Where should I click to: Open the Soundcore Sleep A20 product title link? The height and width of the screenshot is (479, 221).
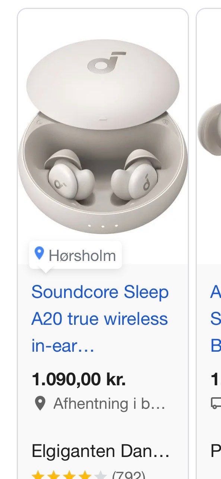pyautogui.click(x=100, y=319)
